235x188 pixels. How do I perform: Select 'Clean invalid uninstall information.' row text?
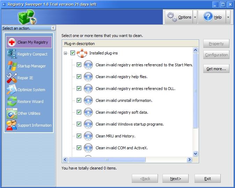124,100
